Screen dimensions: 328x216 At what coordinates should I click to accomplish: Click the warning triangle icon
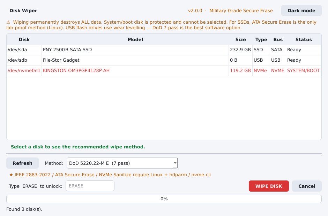8,22
